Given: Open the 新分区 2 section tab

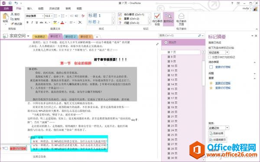Looking at the screenshot, I should pos(71,36).
